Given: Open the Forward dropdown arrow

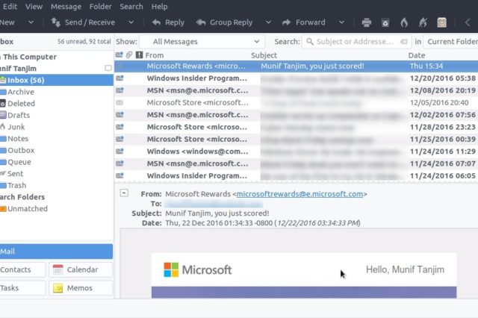Looking at the screenshot, I should point(342,22).
